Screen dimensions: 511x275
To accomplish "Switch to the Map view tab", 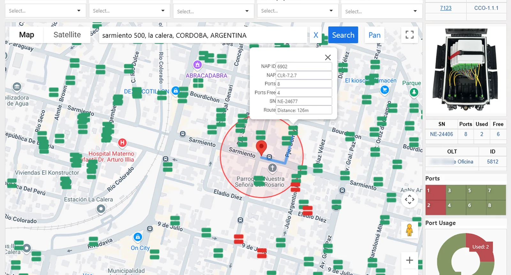I will [27, 35].
